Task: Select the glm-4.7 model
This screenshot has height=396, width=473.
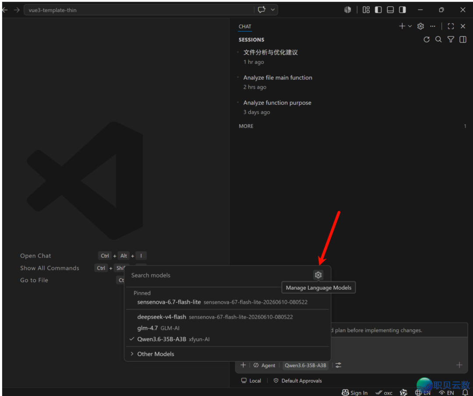Action: (227, 328)
